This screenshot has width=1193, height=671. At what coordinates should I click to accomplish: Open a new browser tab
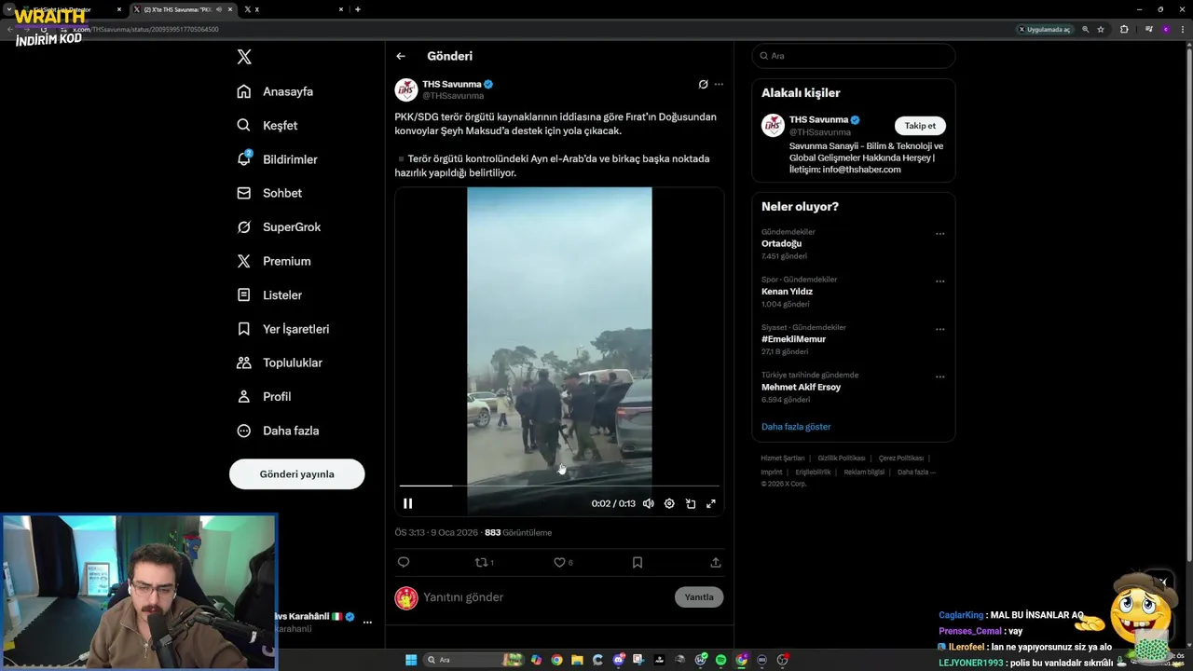coord(358,9)
